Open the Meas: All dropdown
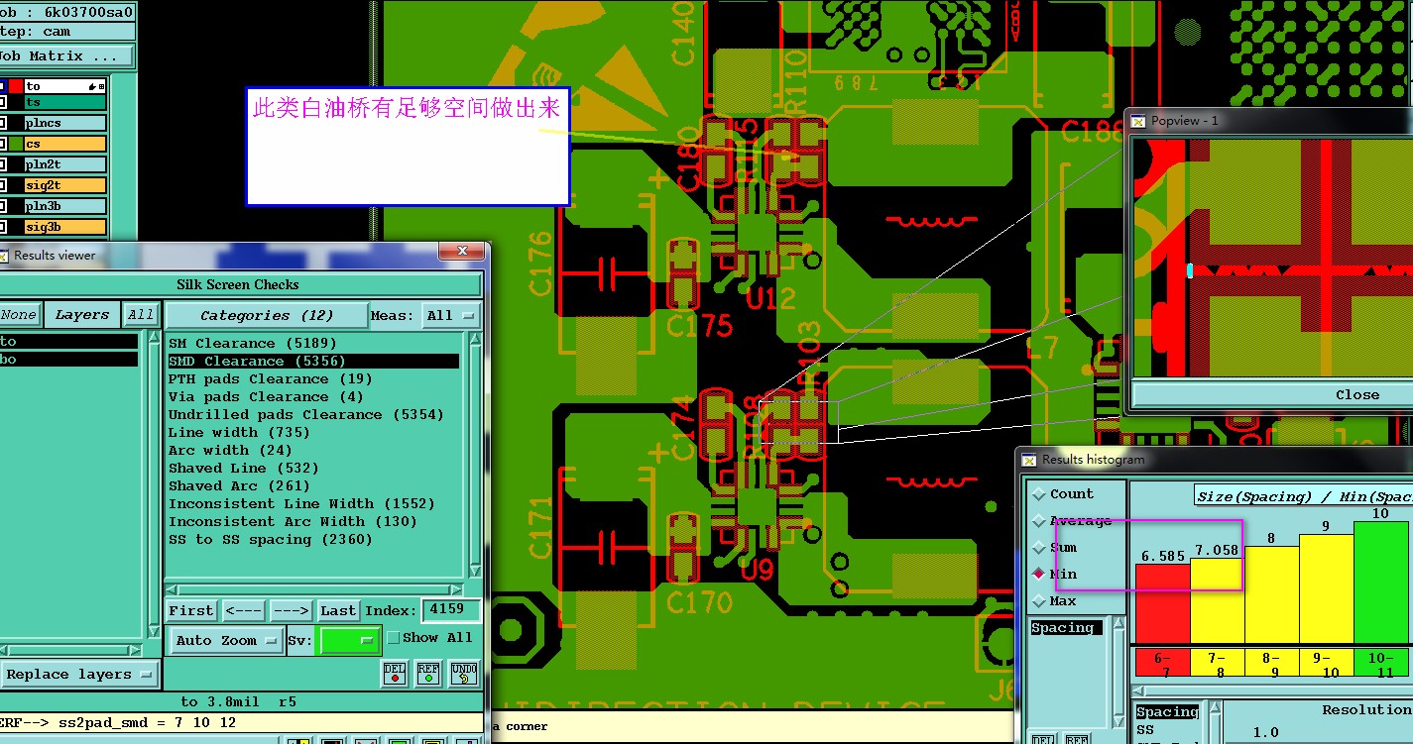 click(x=450, y=316)
